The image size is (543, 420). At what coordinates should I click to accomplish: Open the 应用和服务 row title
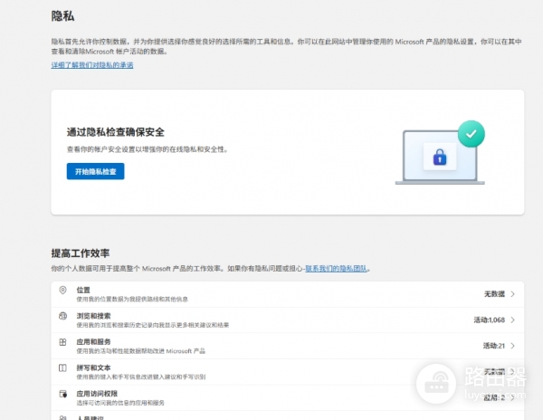click(x=93, y=342)
